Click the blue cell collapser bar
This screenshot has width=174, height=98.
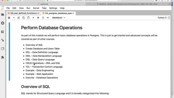(9, 51)
